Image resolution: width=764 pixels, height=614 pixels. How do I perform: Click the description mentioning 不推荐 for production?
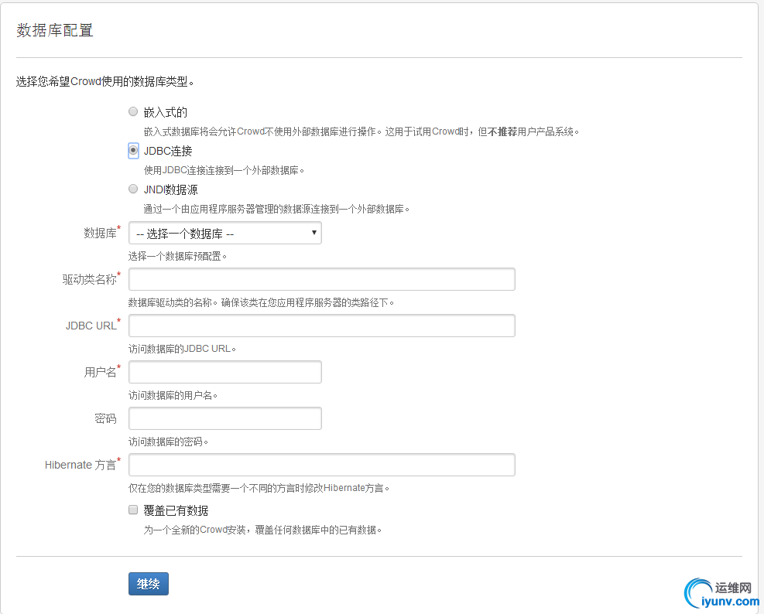click(x=361, y=131)
